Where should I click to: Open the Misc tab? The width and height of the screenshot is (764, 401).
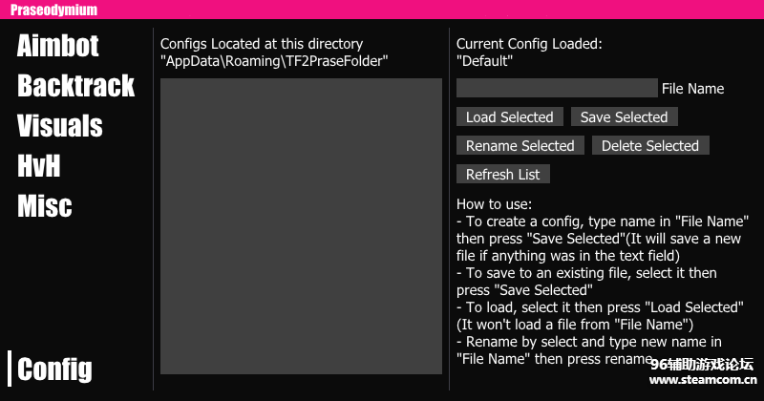45,206
